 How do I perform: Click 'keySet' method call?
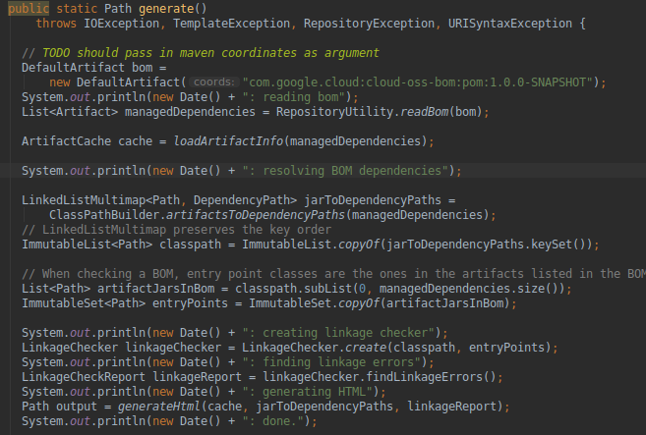click(552, 245)
